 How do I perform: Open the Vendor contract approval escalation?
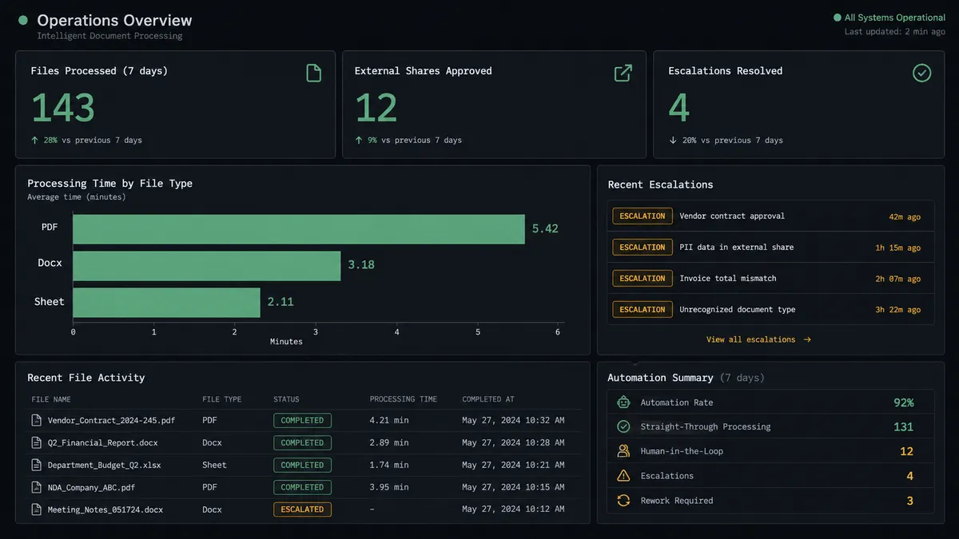(x=770, y=216)
